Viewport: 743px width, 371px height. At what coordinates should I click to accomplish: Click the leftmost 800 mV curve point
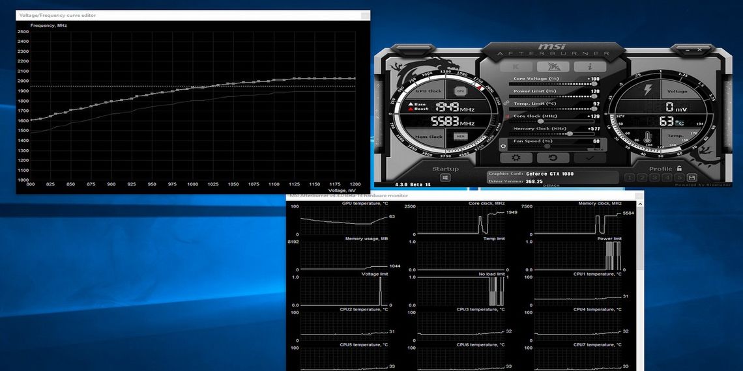pos(31,120)
